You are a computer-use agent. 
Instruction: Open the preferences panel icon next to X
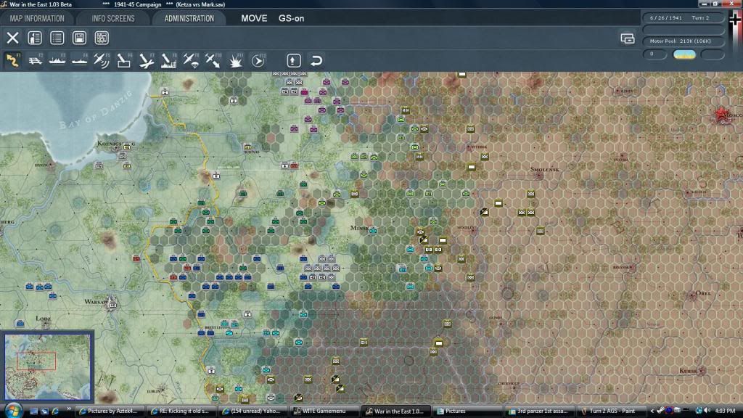coord(35,38)
